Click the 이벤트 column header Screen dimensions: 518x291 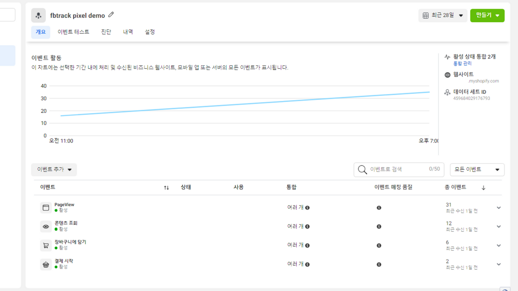coord(48,187)
